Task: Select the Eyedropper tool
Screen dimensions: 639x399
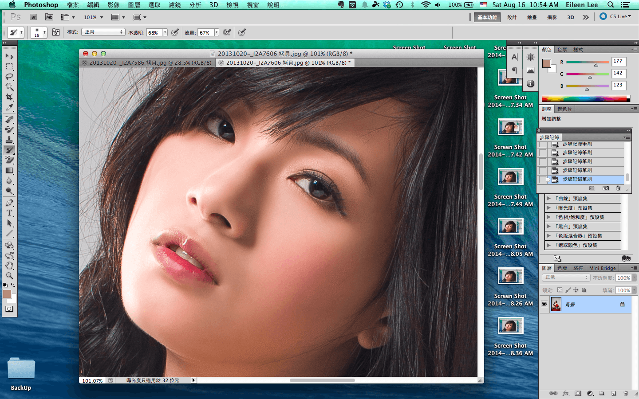Action: (x=9, y=107)
